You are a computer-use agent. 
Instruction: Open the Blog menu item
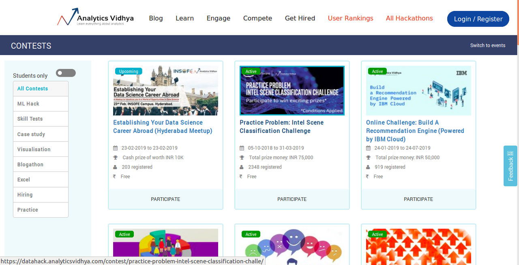tap(156, 18)
